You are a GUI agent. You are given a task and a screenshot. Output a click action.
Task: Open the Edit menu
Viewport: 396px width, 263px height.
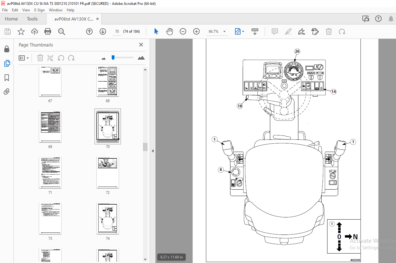click(15, 10)
